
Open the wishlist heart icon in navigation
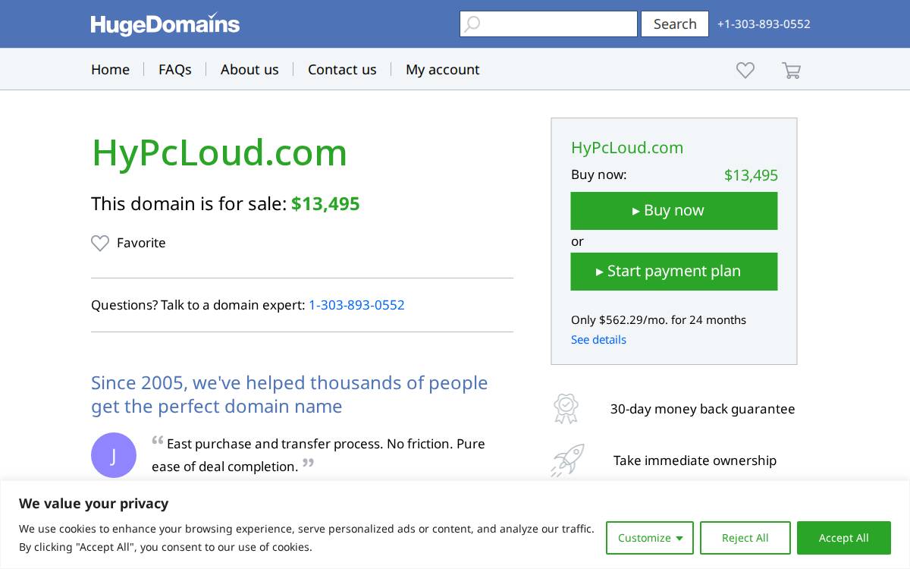[745, 70]
